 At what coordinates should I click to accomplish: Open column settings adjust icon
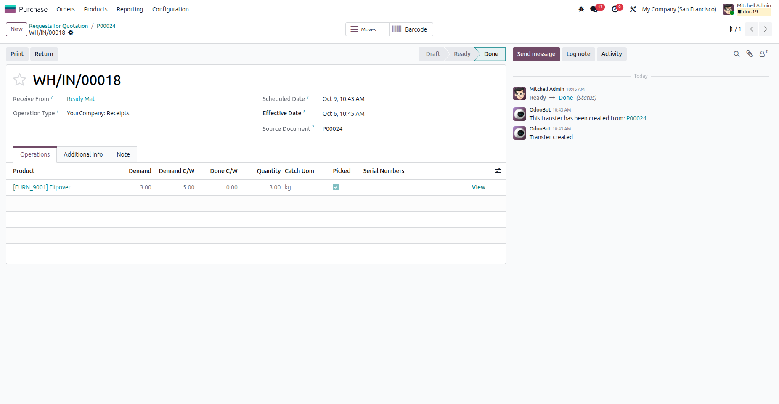click(x=498, y=171)
